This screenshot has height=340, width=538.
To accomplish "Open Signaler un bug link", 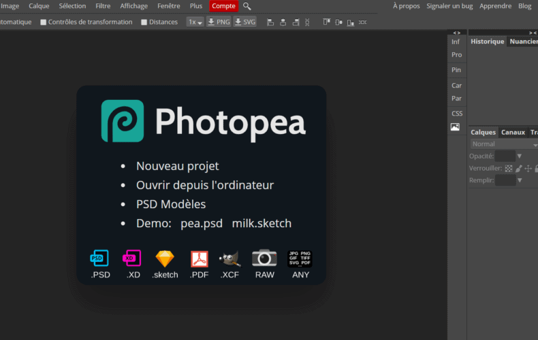I will point(449,6).
